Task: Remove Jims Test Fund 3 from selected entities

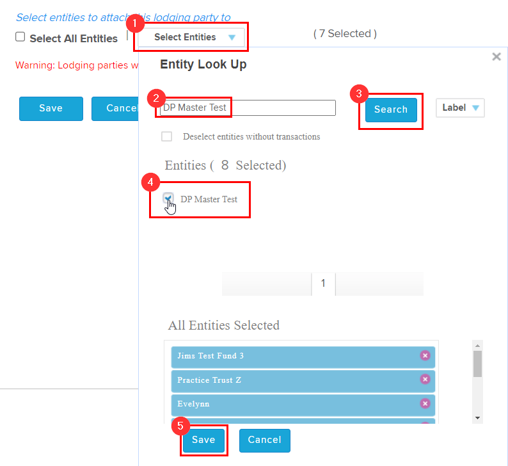Action: coord(425,355)
